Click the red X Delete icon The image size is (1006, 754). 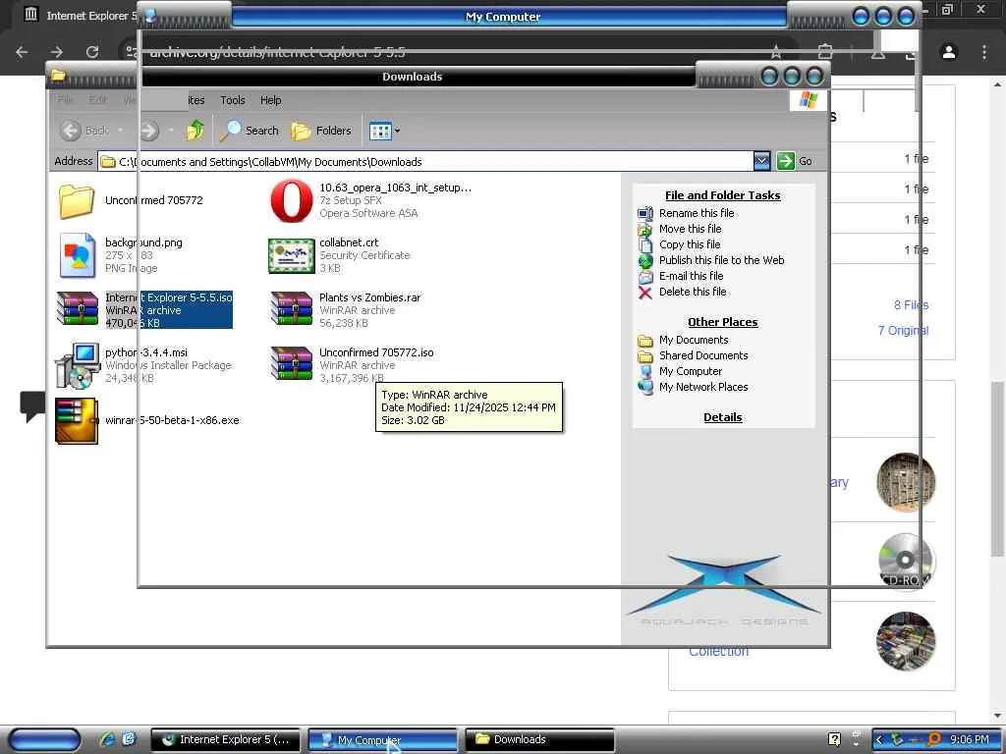644,293
